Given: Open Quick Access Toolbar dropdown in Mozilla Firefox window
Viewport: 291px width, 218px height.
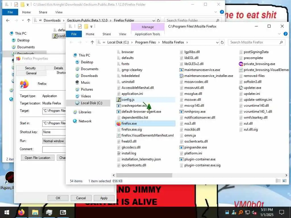Looking at the screenshot, I should 91,27.
